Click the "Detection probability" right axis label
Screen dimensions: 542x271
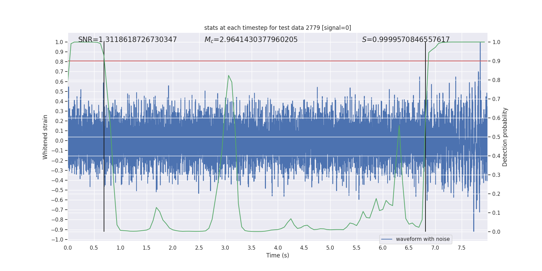click(x=505, y=137)
